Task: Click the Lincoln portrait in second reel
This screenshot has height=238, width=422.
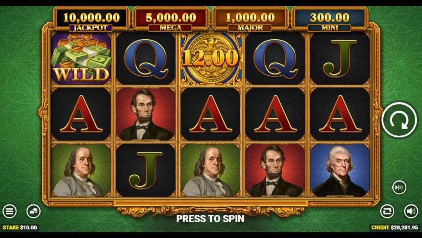Action: coord(146,114)
